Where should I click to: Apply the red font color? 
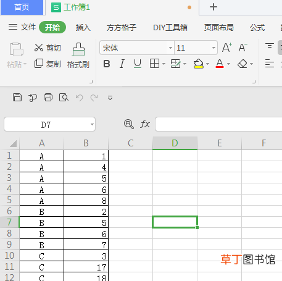click(x=220, y=64)
